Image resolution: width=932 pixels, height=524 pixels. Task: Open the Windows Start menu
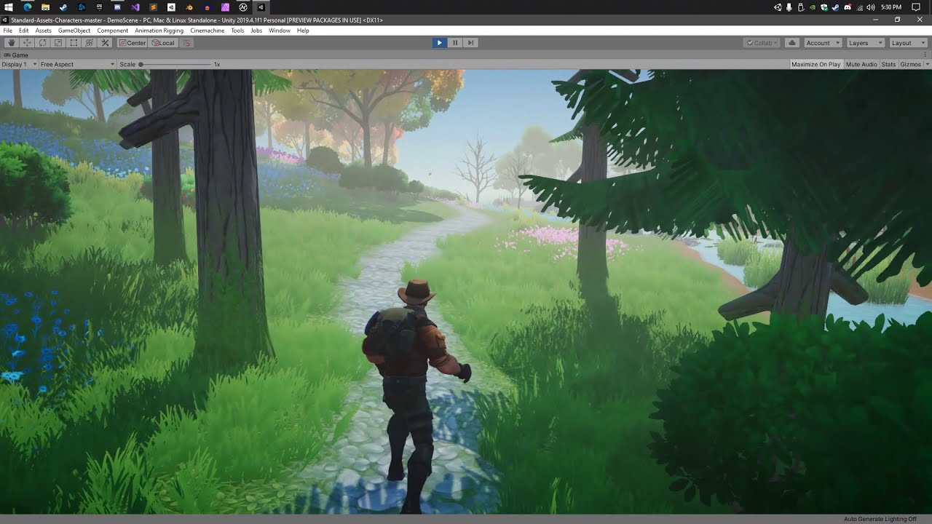coord(9,7)
